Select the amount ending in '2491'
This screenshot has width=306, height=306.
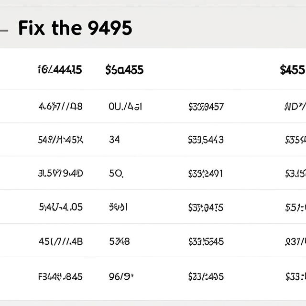tap(206, 174)
